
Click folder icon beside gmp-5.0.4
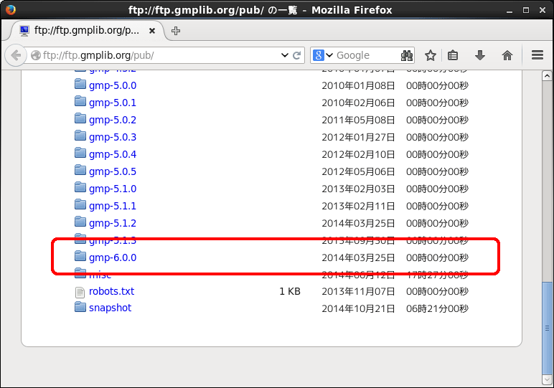pyautogui.click(x=80, y=153)
